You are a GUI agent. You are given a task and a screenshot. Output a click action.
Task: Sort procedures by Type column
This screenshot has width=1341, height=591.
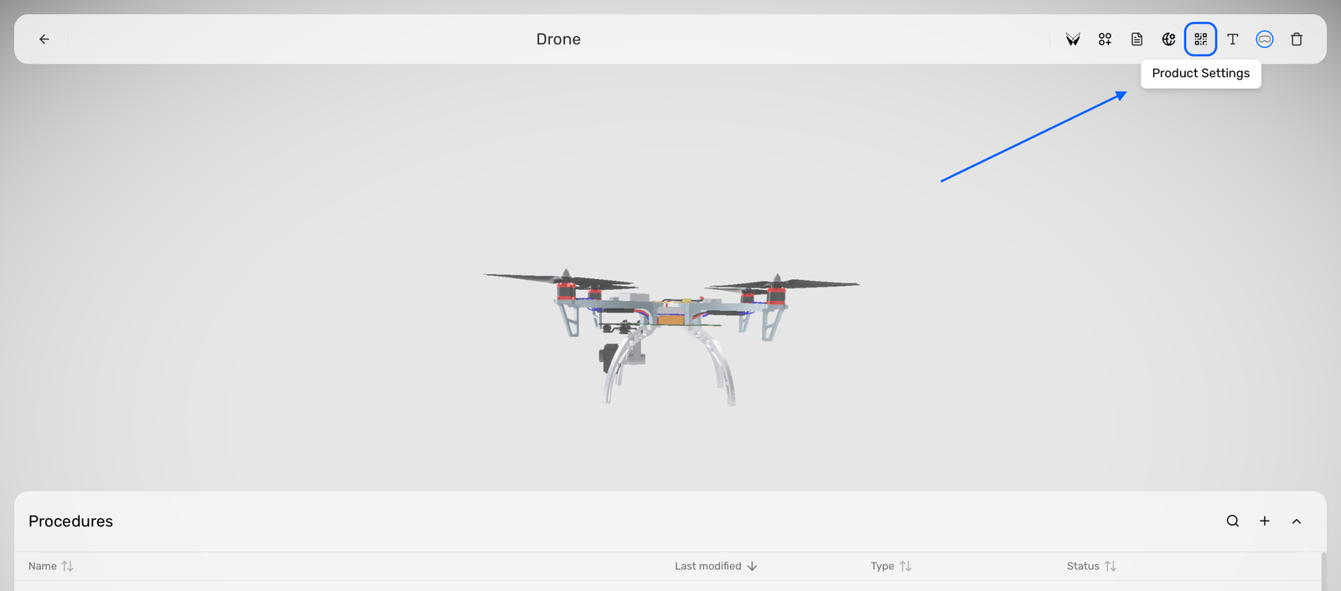[x=891, y=566]
